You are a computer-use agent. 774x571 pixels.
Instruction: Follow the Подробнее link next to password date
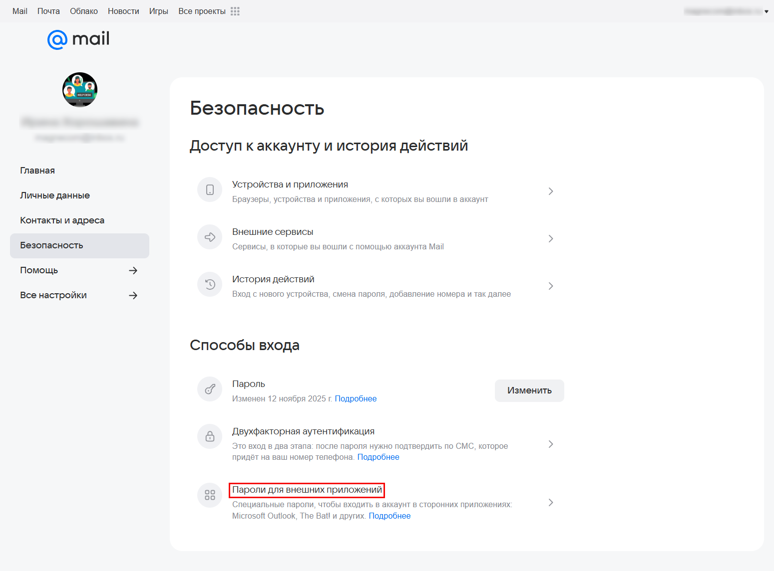[356, 399]
